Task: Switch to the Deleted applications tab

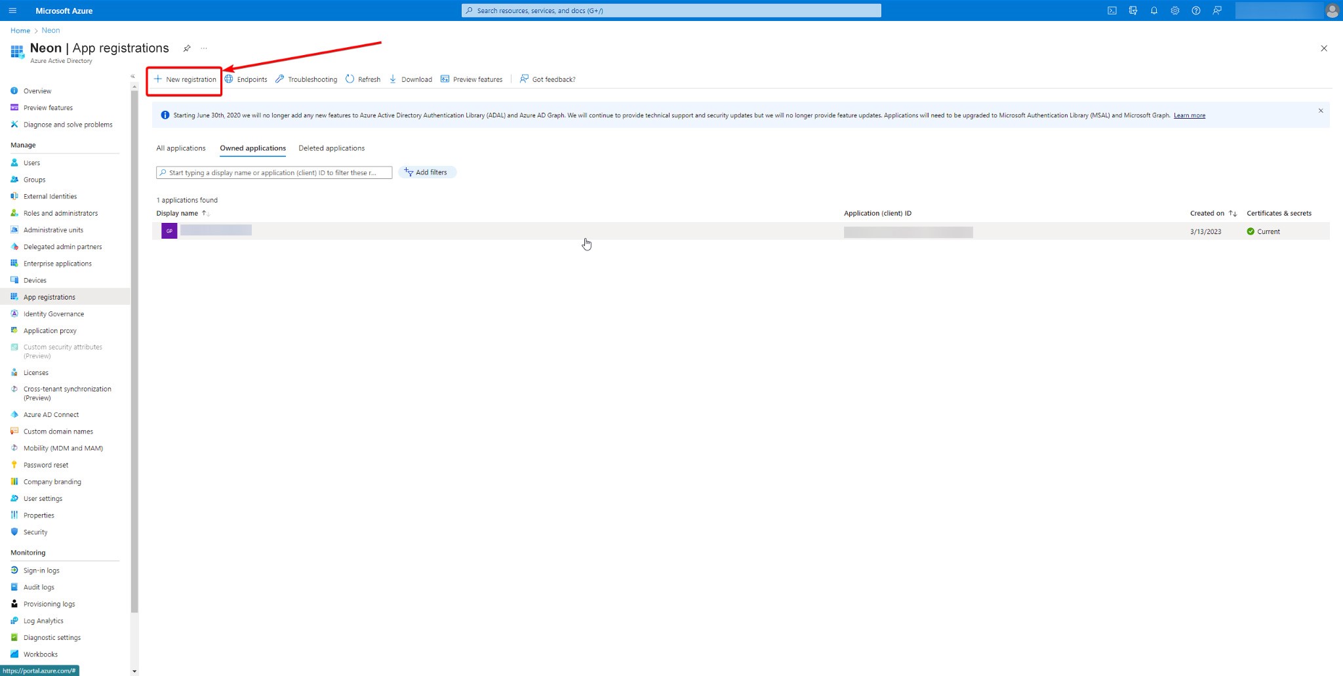Action: pos(331,148)
